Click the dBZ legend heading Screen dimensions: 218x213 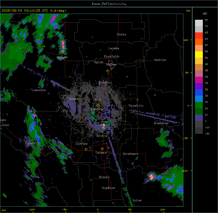click(205, 14)
